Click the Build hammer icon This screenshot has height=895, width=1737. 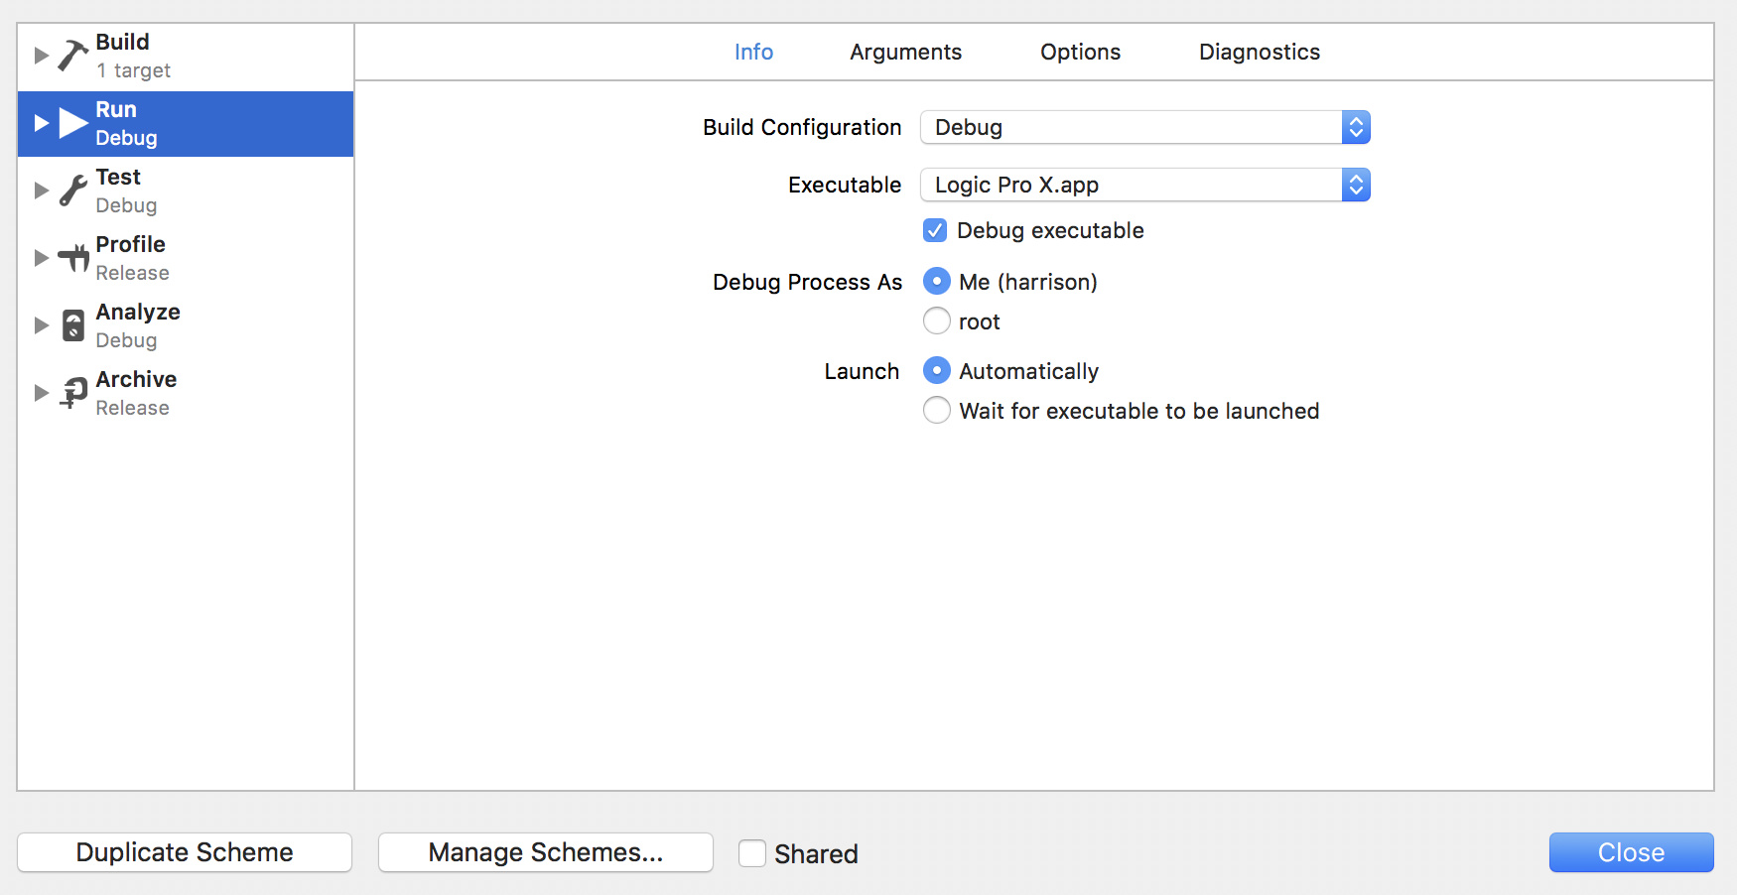72,56
